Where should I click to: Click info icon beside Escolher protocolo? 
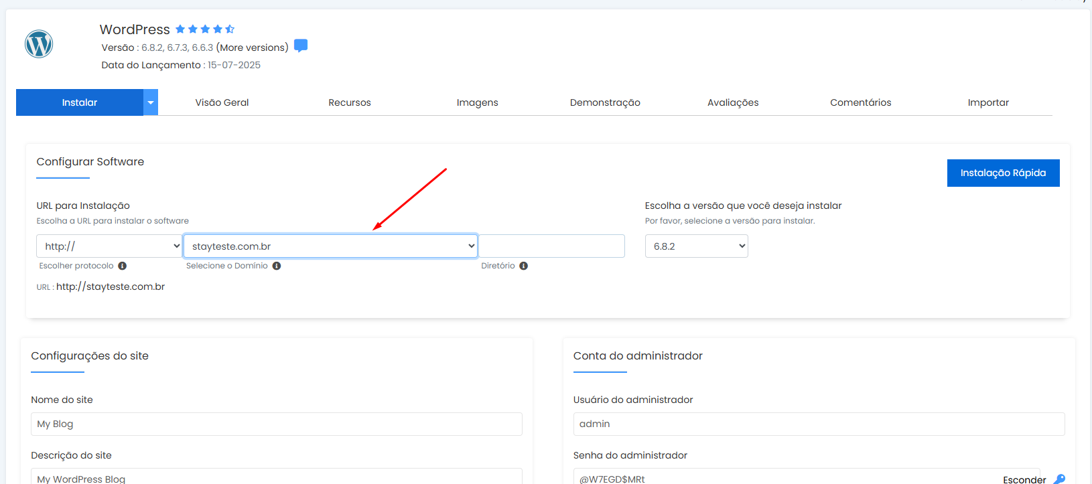tap(122, 266)
